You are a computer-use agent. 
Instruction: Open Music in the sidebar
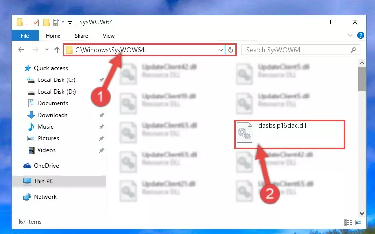[45, 127]
